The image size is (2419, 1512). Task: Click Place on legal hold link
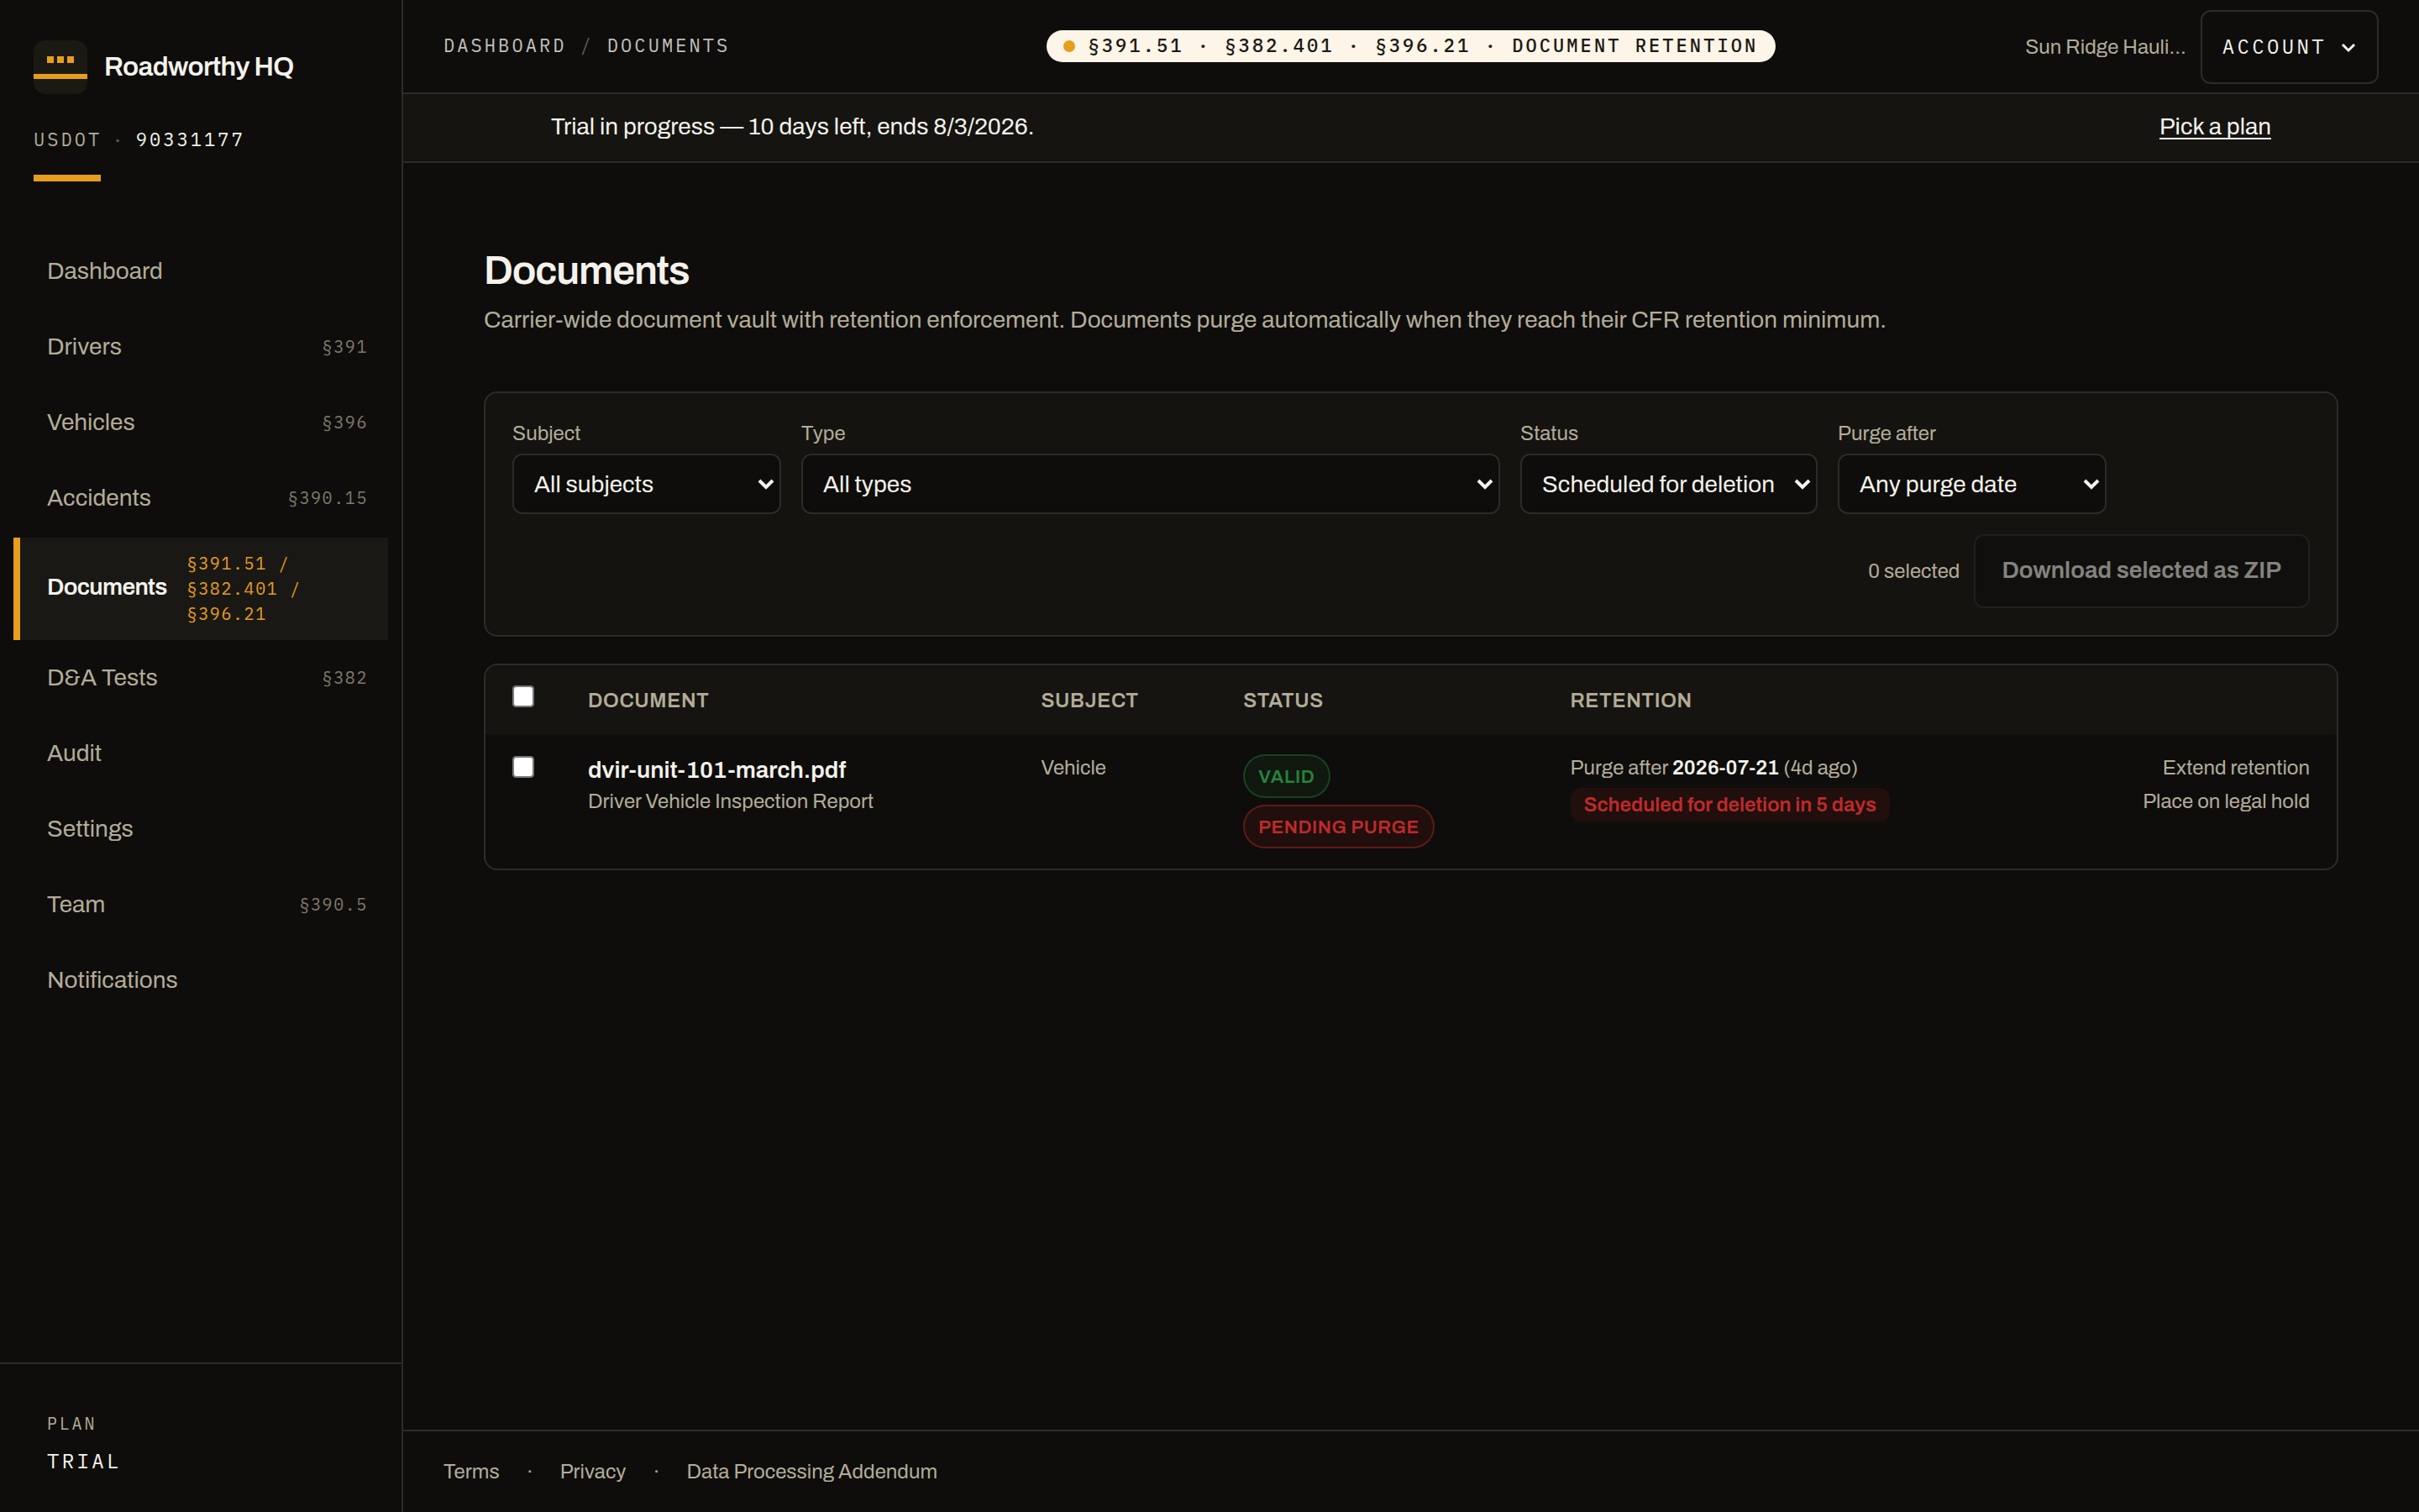[x=2226, y=801]
